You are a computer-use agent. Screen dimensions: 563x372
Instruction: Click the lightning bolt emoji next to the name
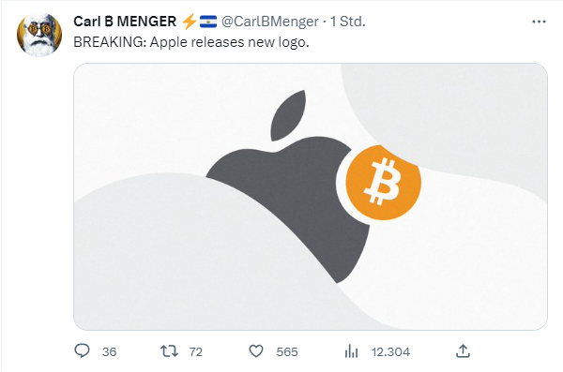pos(189,22)
